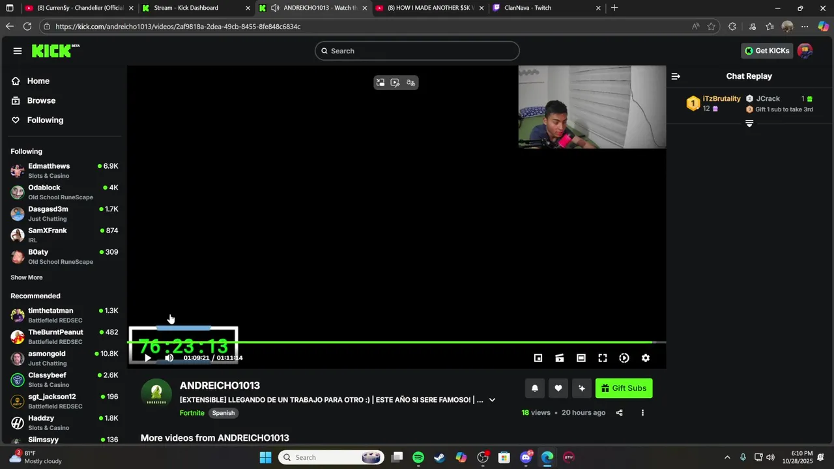Screen dimensions: 834x469
Task: Add this page to favorites
Action: (x=712, y=27)
